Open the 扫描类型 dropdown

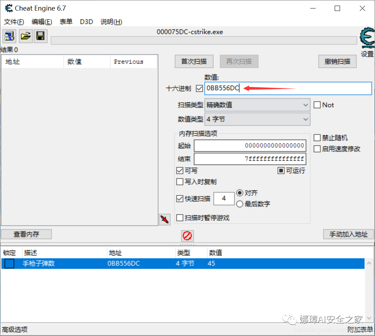pos(257,105)
